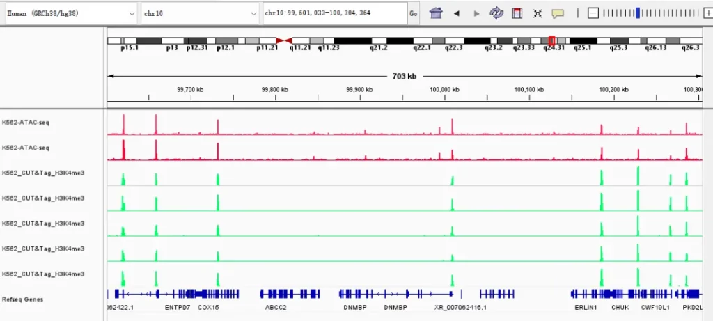The image size is (713, 321).
Task: Zoom out with the minus icon
Action: click(593, 13)
